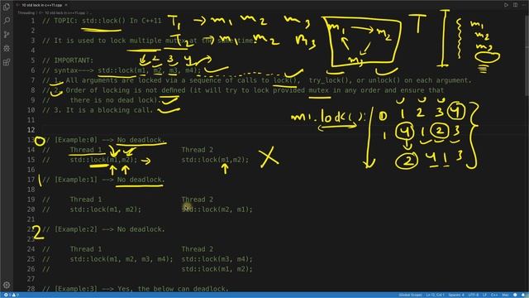Click the '[Example:0]' comment text
Viewport: 529px width, 298px height.
tap(75, 140)
